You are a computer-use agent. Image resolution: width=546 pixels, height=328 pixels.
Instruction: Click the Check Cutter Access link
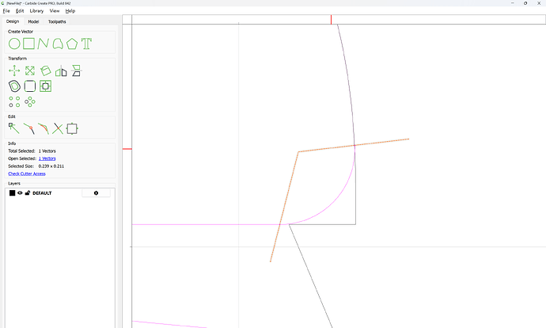coord(26,173)
